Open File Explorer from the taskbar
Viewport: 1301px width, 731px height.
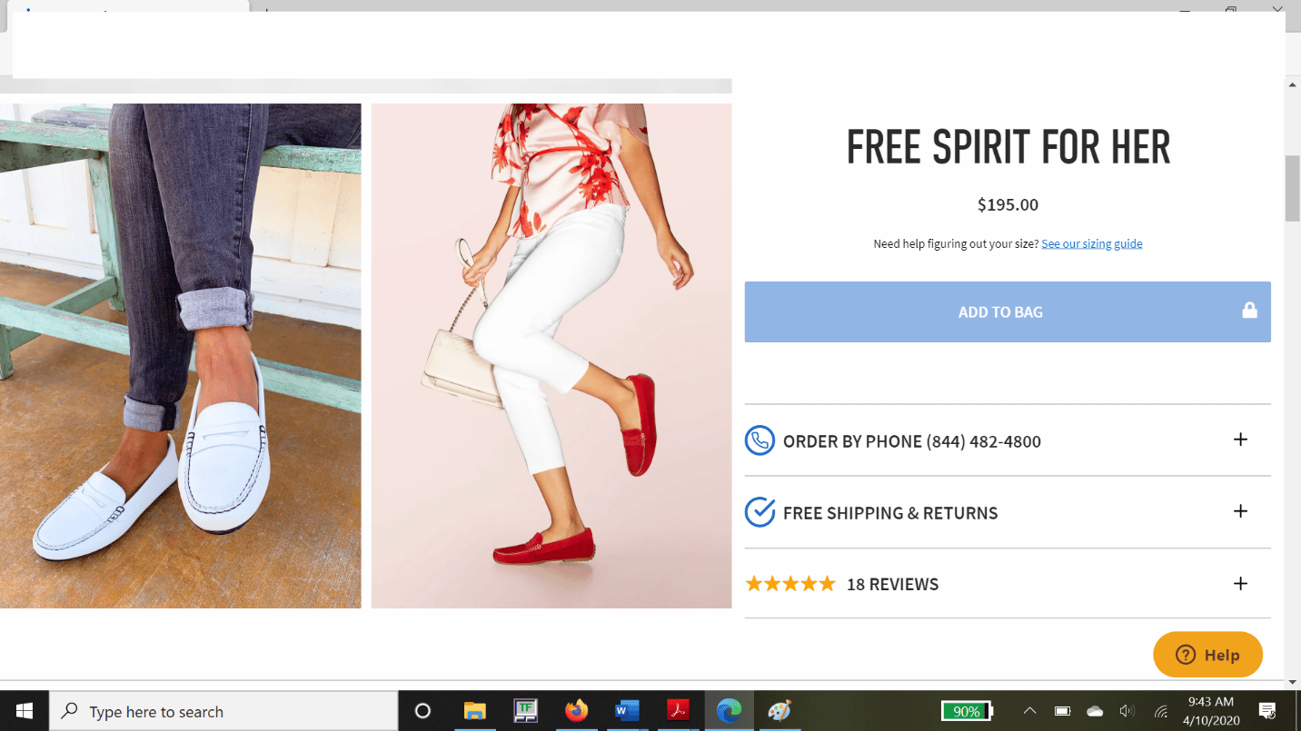click(x=474, y=711)
